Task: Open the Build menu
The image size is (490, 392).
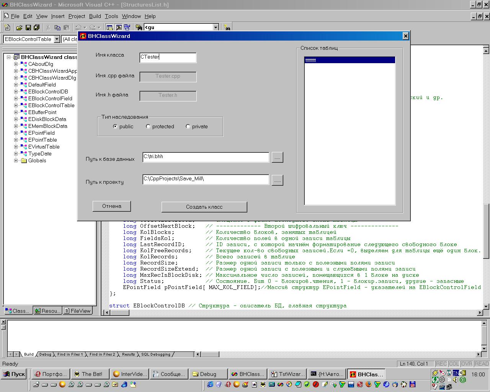Action: click(x=95, y=16)
